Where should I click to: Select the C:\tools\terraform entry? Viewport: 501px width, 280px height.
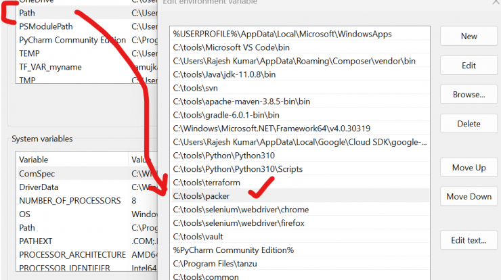click(x=300, y=183)
